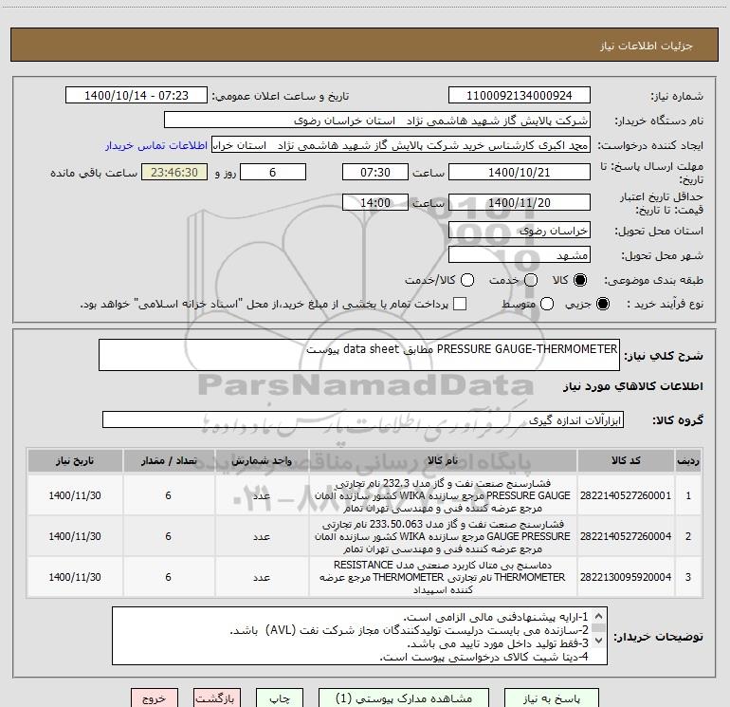Click the پاسخ به نیاز button
Image resolution: width=730 pixels, height=707 pixels.
tap(551, 698)
